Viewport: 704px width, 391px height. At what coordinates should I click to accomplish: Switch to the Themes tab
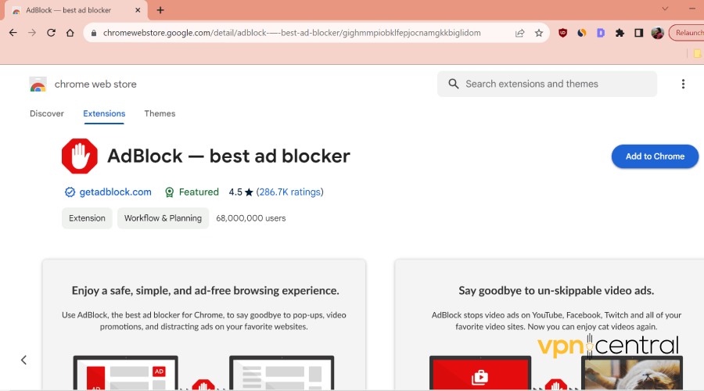[x=160, y=113]
